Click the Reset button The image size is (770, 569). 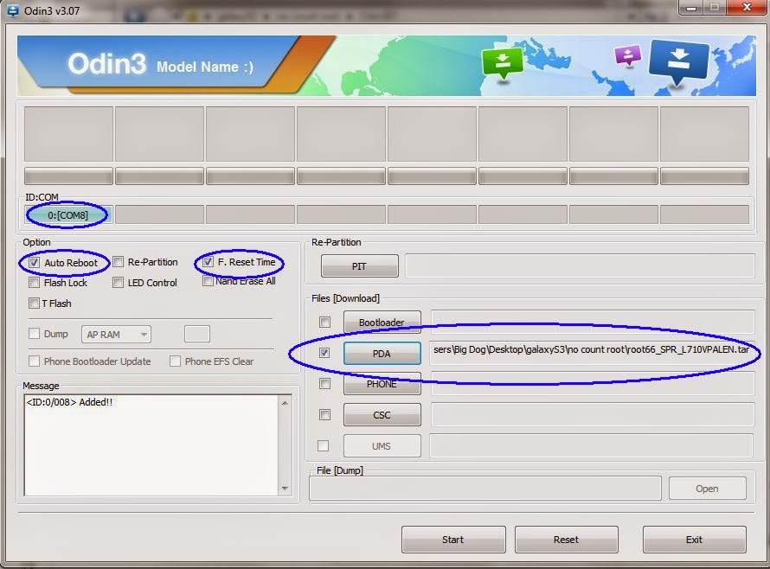(x=566, y=540)
